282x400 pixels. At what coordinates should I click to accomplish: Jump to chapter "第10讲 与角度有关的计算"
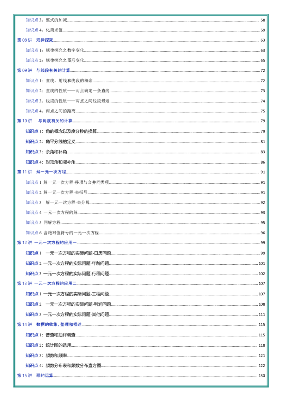[x=141, y=120]
